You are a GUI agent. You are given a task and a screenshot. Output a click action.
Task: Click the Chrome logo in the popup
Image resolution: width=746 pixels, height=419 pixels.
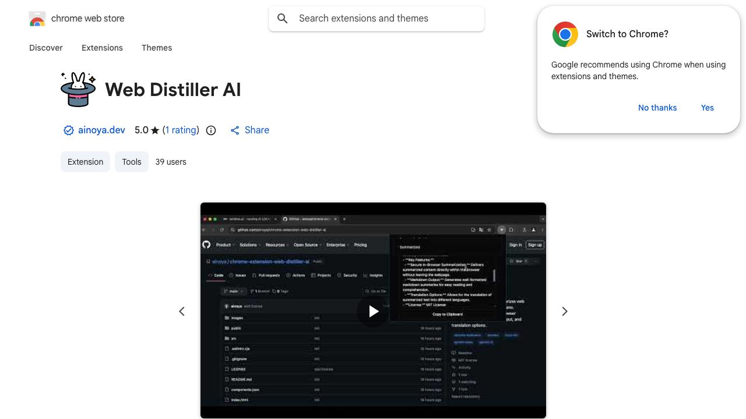(x=565, y=34)
